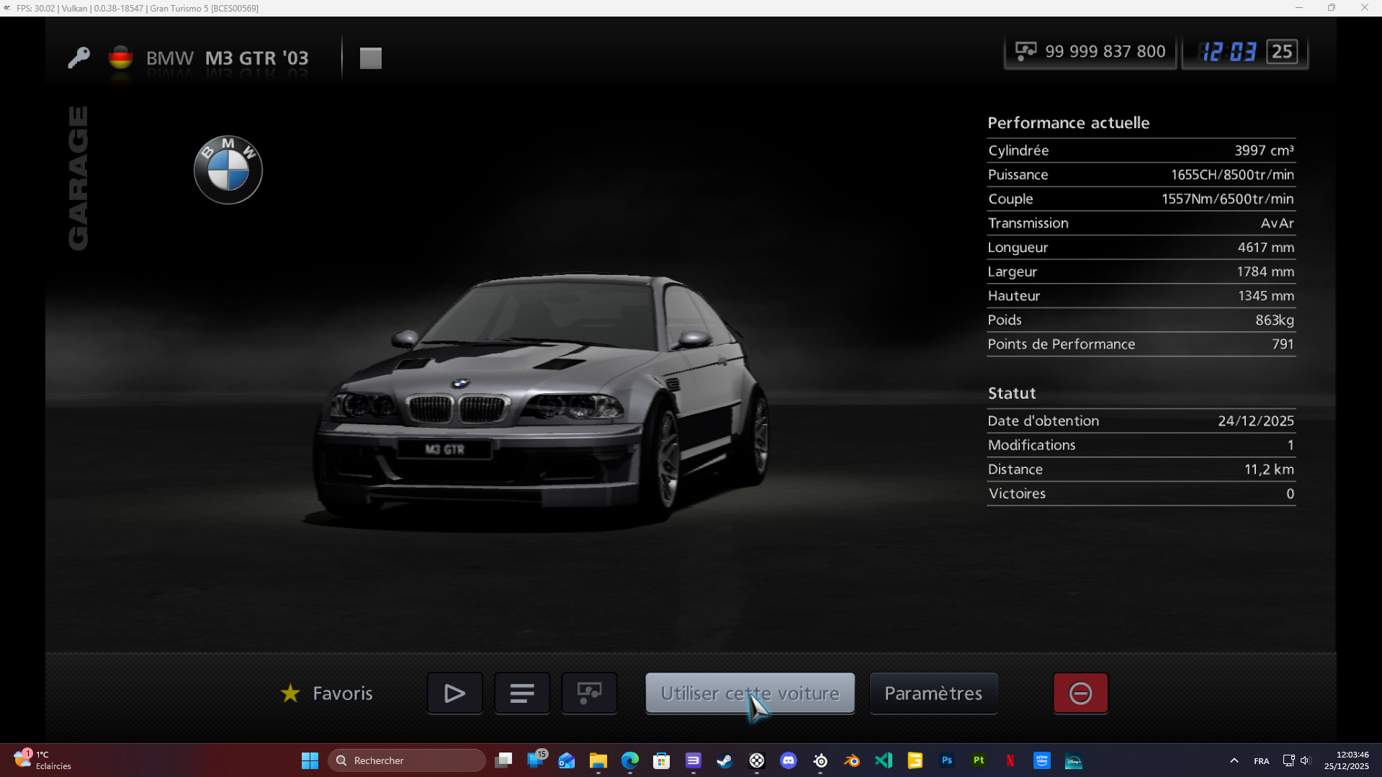This screenshot has width=1382, height=777.
Task: Click the Rechercher taskbar search field
Action: (x=407, y=760)
